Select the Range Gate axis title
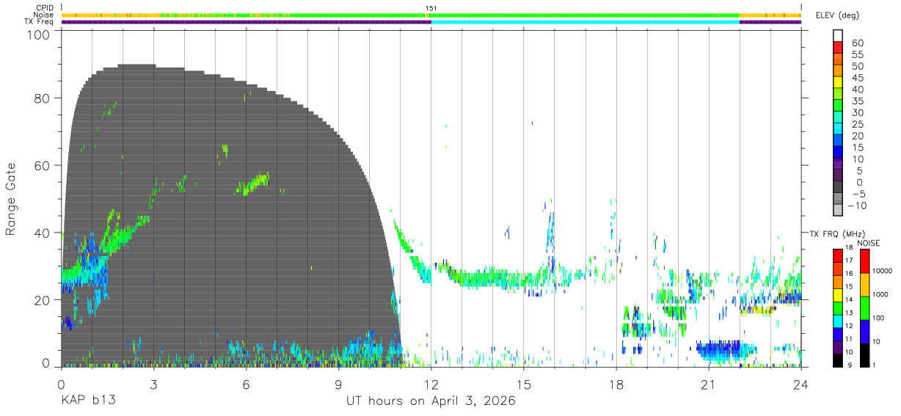 click(11, 199)
